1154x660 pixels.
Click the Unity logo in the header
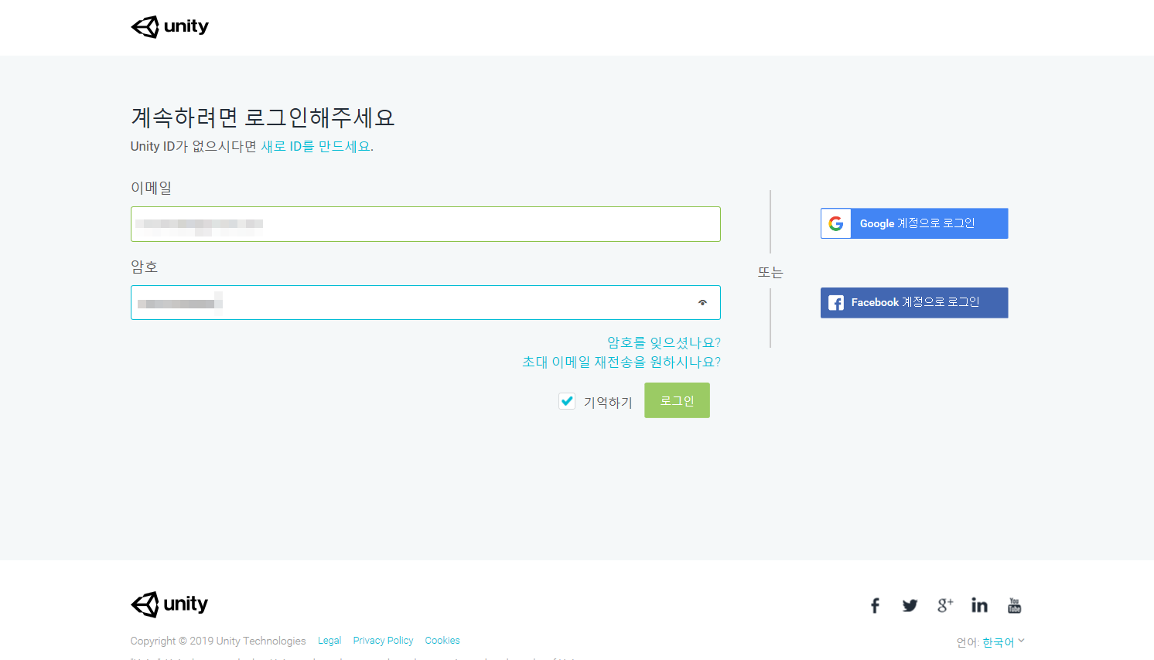pos(169,27)
